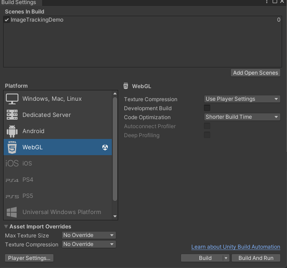287x268 pixels.
Task: Click the iOS platform icon
Action: coord(12,163)
